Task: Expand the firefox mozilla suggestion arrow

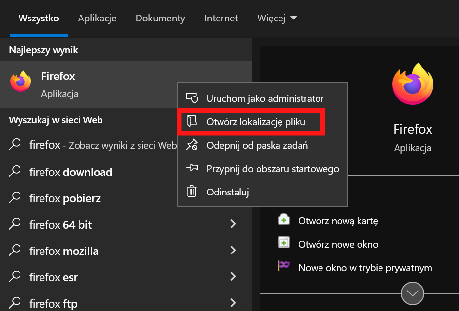Action: (x=233, y=250)
